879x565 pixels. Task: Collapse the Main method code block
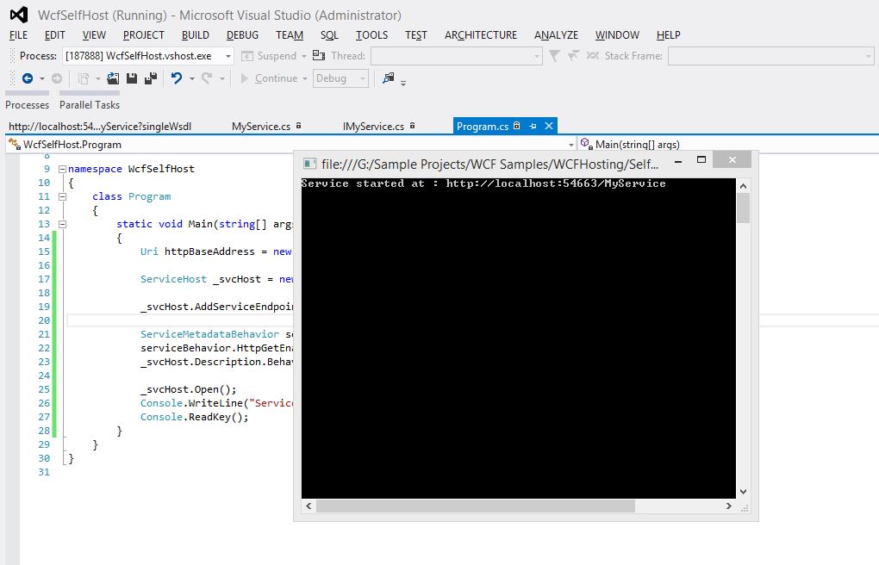coord(62,224)
